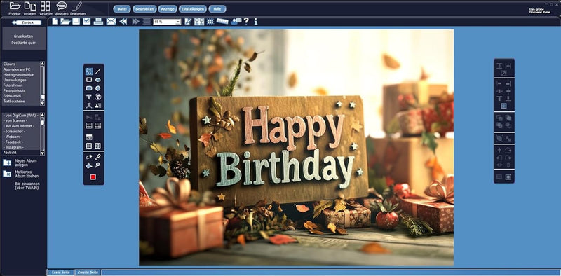Click the down arrow of image source list
This screenshot has height=276, width=561.
click(x=43, y=153)
